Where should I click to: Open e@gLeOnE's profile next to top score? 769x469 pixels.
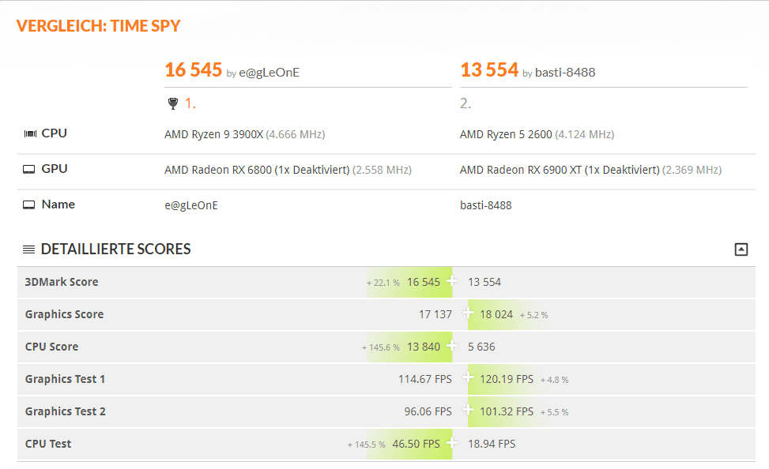(x=269, y=73)
